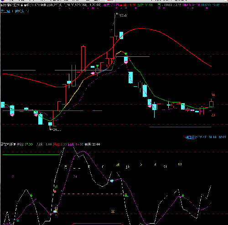Select the pink gem under the cyan candle at the top
The height and width of the screenshot is (225, 228).
coord(126,62)
